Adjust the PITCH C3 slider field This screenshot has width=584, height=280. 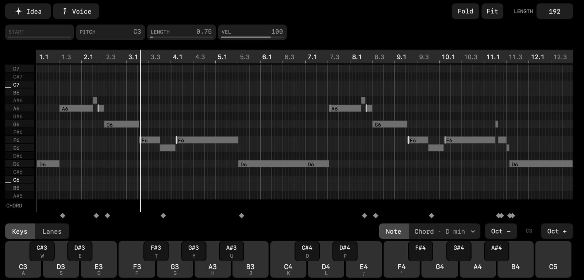pyautogui.click(x=110, y=32)
